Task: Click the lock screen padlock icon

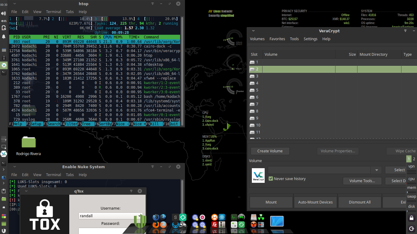Action: (x=411, y=218)
